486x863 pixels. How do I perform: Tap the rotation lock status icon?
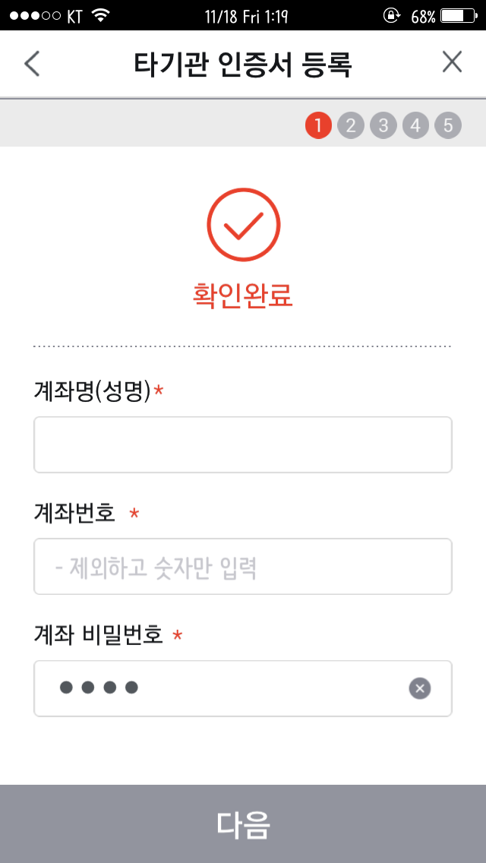coord(392,15)
